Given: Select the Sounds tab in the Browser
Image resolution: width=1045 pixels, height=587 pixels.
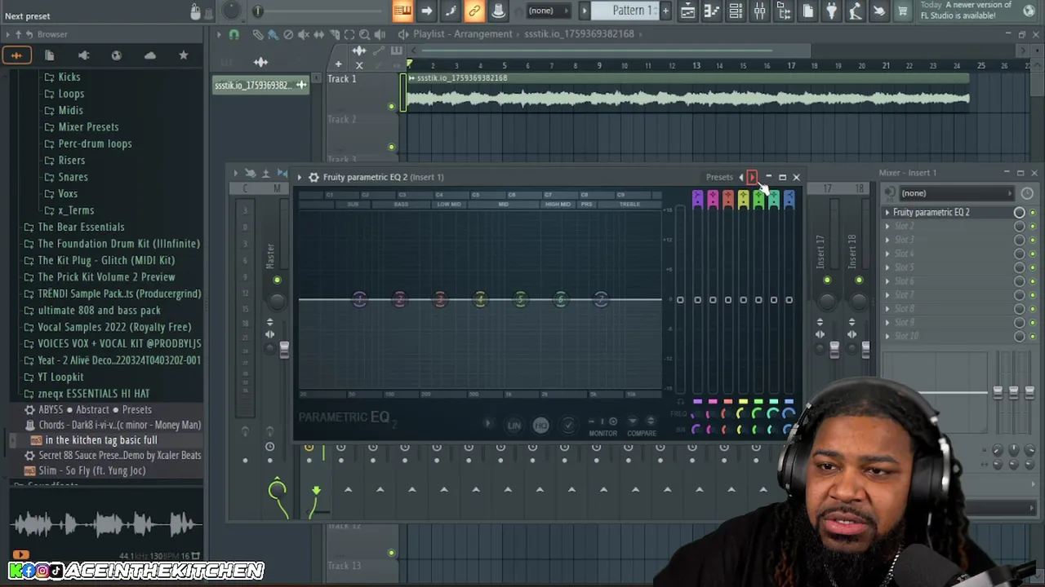Looking at the screenshot, I should point(16,55).
